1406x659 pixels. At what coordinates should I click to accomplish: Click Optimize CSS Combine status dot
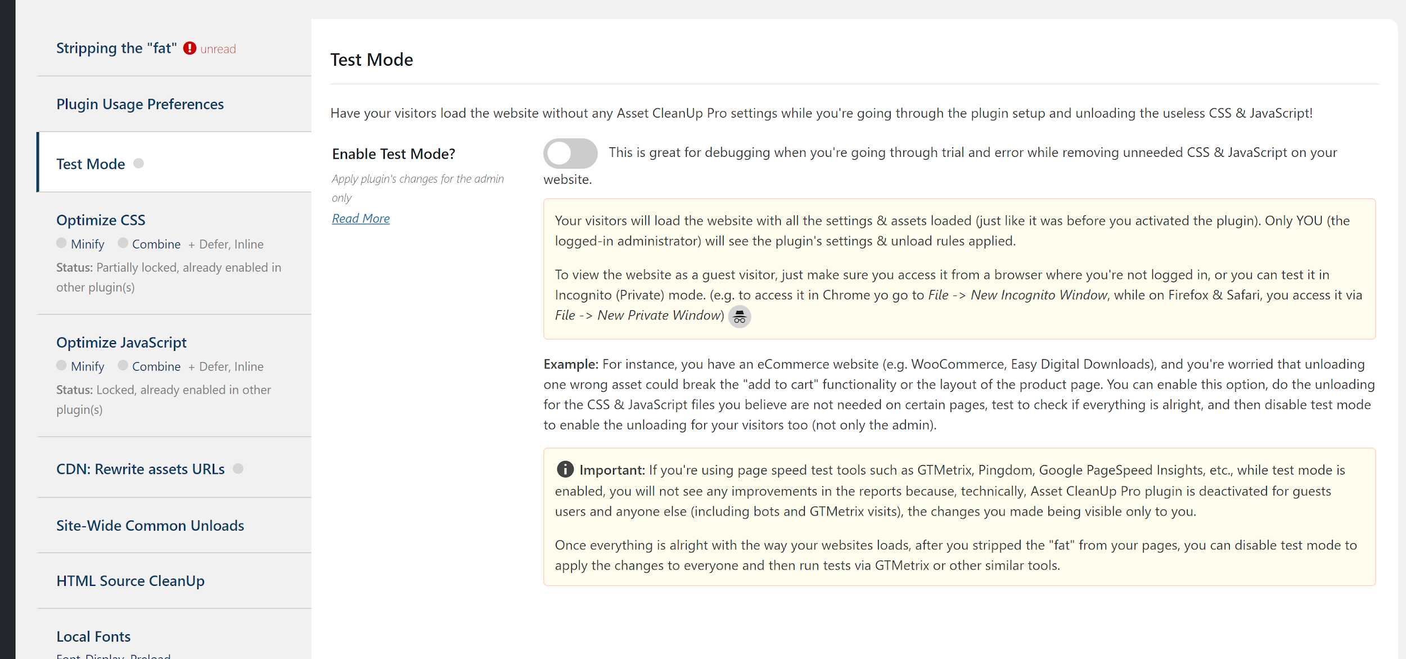[123, 243]
